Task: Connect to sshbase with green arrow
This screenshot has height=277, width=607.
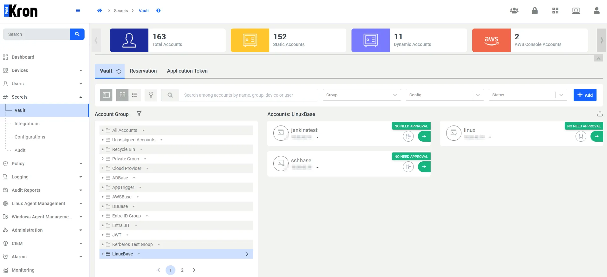Action: coord(424,167)
